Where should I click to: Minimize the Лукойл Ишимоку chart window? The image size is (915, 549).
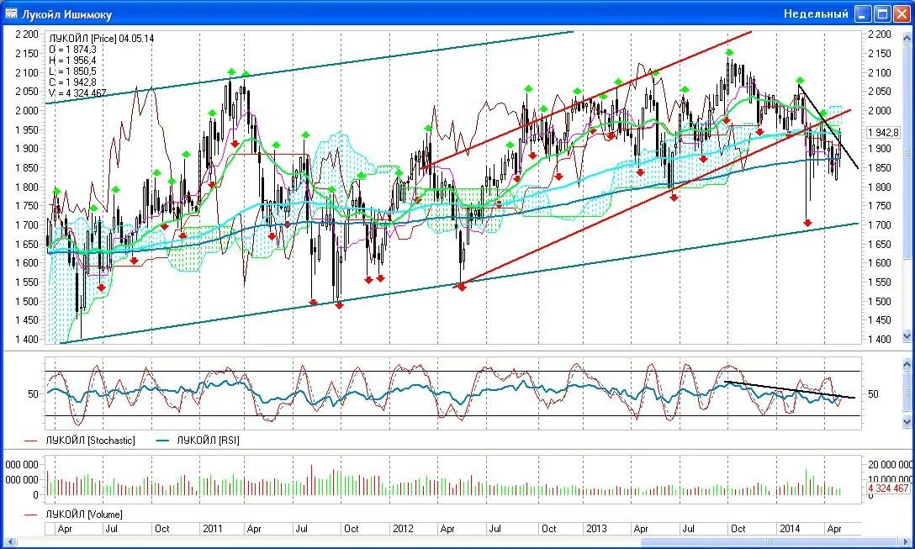[x=863, y=14]
